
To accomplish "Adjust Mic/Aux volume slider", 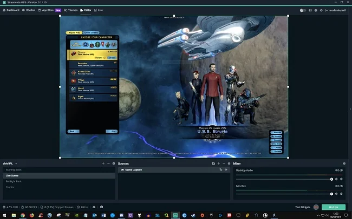I will pyautogui.click(x=284, y=194).
